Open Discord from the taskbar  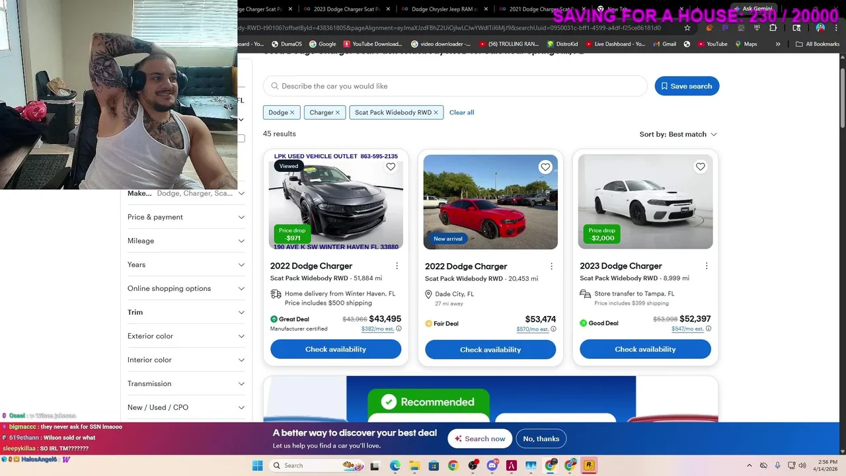click(x=492, y=465)
